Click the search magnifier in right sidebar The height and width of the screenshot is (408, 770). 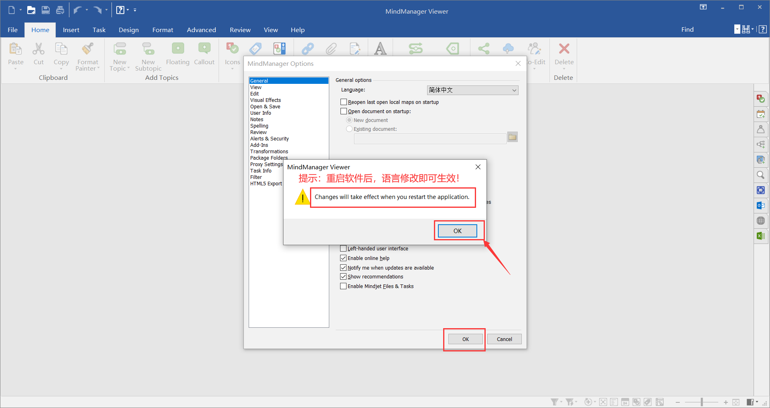click(760, 175)
